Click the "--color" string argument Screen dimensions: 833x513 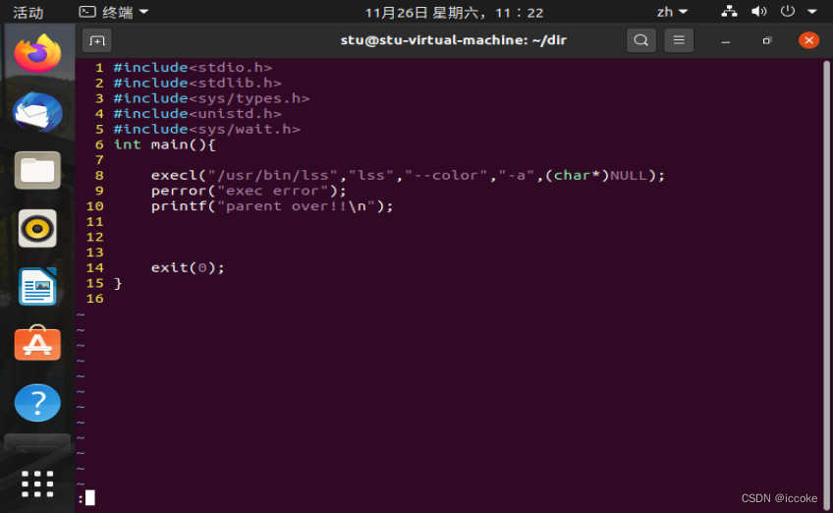coord(446,176)
